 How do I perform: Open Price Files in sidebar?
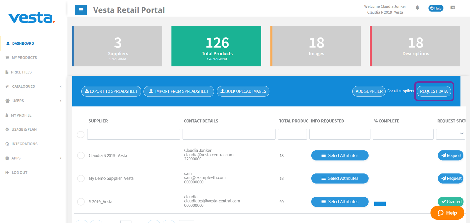pos(21,72)
